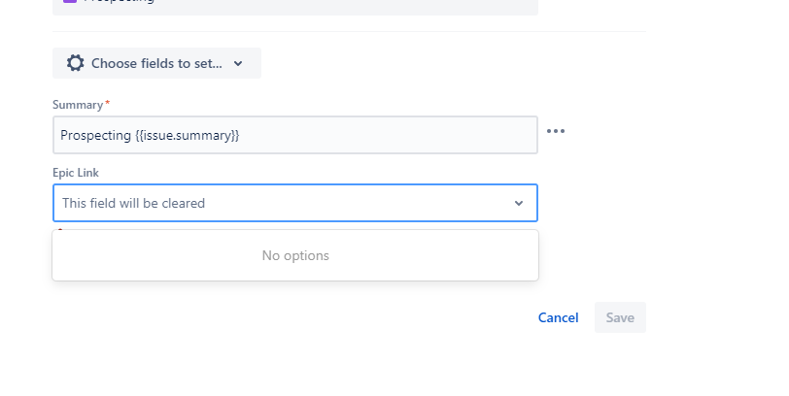789x396 pixels.
Task: Click the red error indicator under Epic Link
Action: pyautogui.click(x=60, y=230)
